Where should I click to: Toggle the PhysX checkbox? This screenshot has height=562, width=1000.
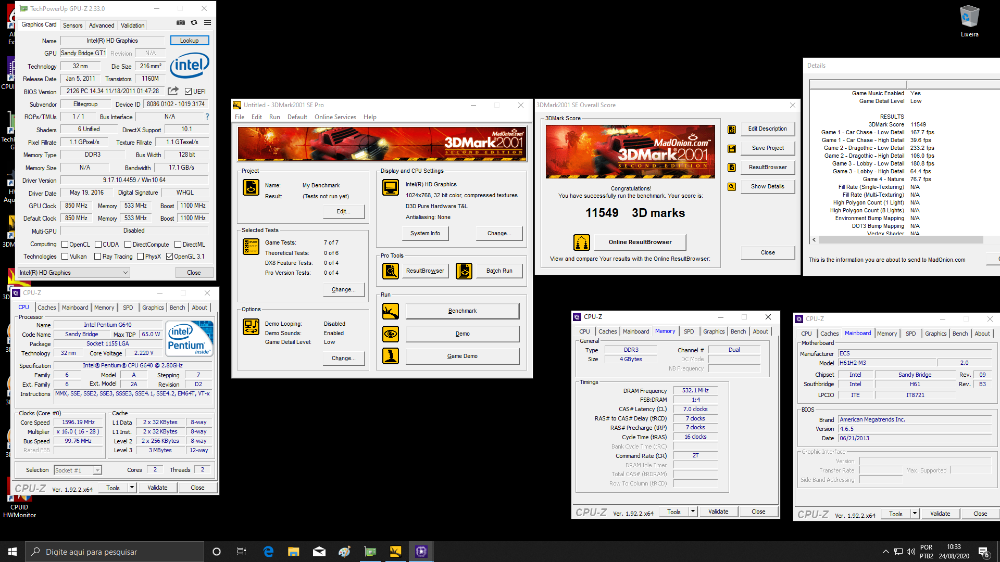[140, 257]
